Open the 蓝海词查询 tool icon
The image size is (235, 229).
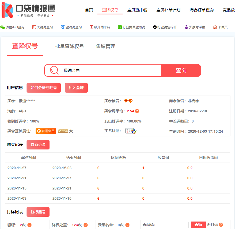click(62, 27)
